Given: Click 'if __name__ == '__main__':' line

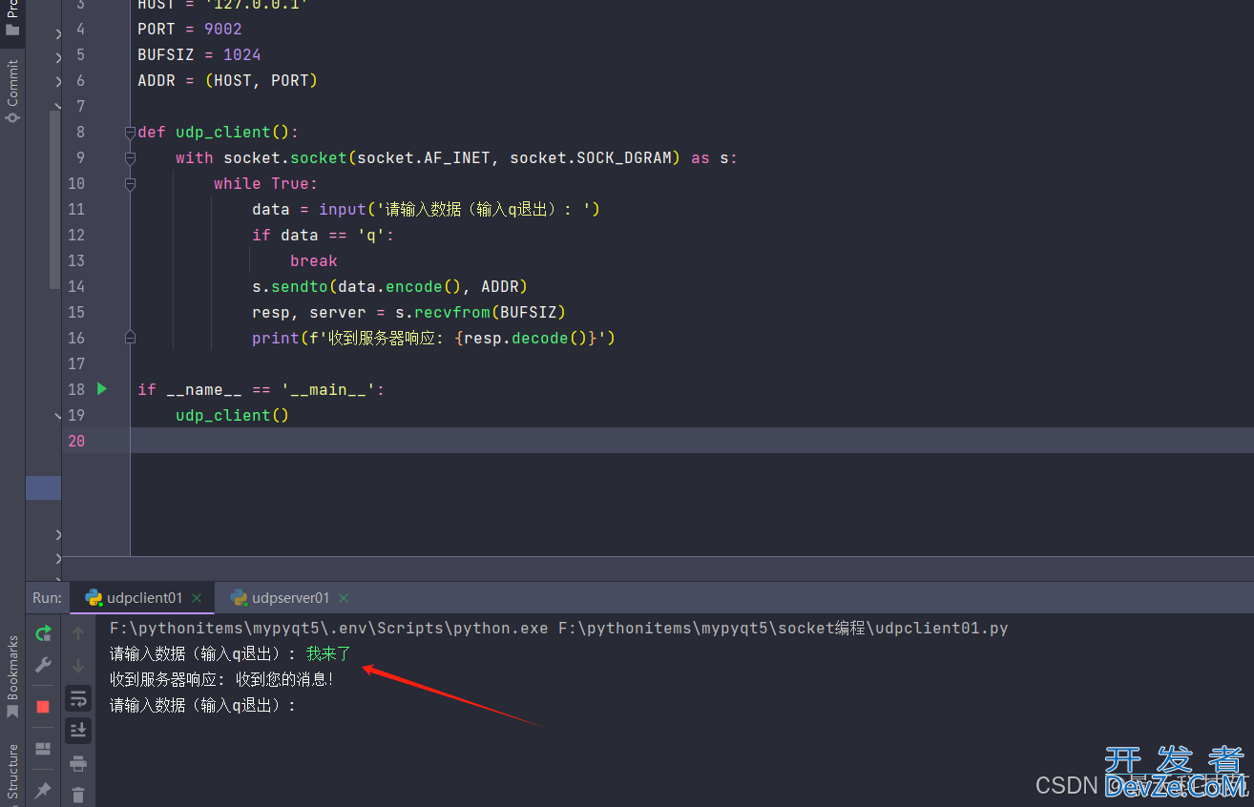Looking at the screenshot, I should (261, 389).
